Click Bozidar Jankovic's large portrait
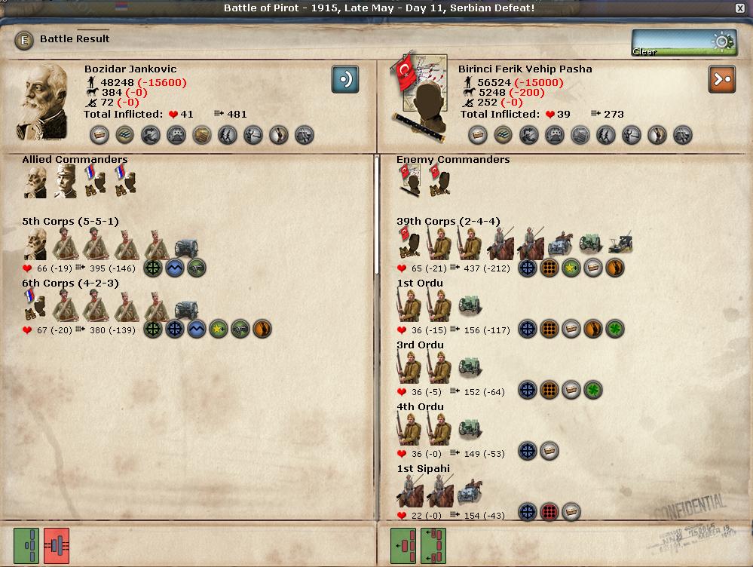This screenshot has height=567, width=753. (43, 102)
